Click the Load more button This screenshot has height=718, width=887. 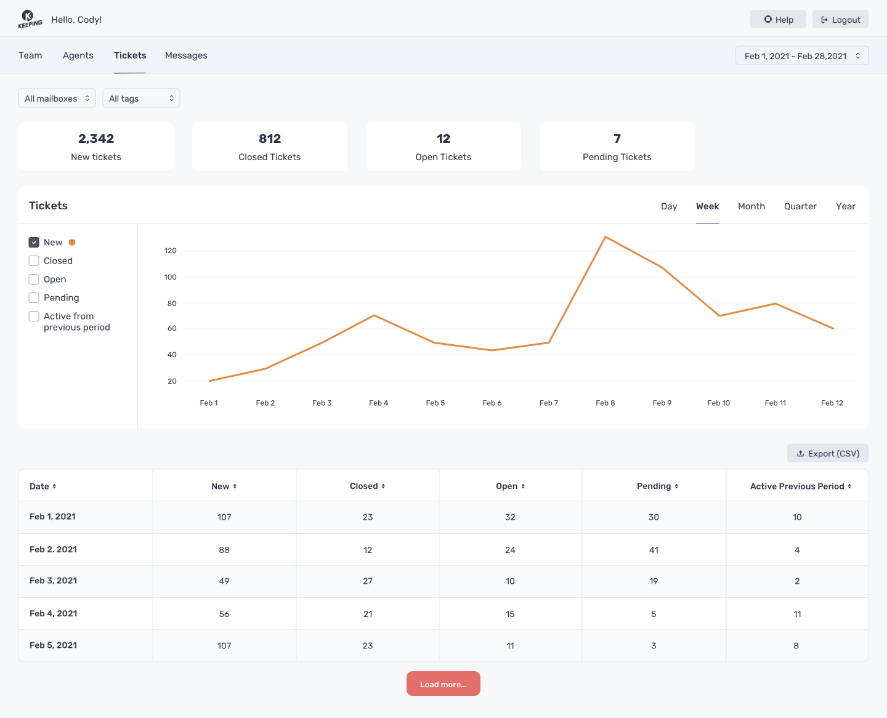[x=443, y=684]
